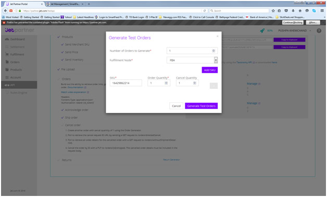Image resolution: width=327 pixels, height=197 pixels.
Task: Toggle the Returns section checkmark
Action: [x=59, y=160]
